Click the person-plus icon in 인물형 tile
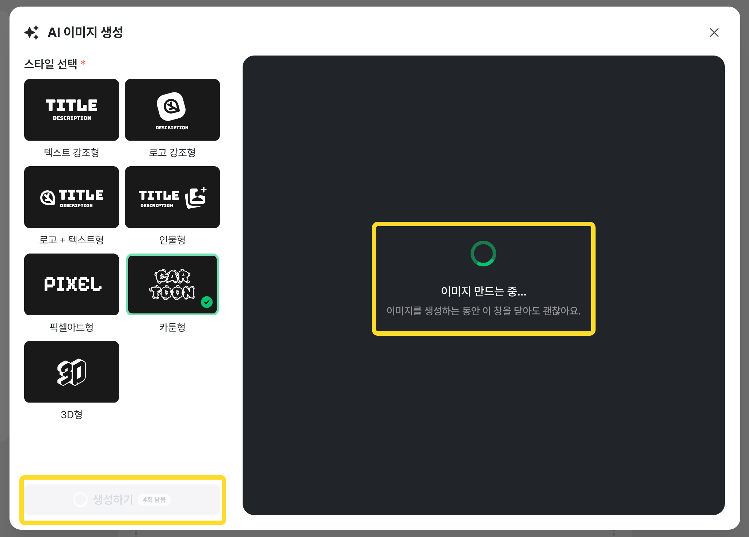 tap(196, 198)
